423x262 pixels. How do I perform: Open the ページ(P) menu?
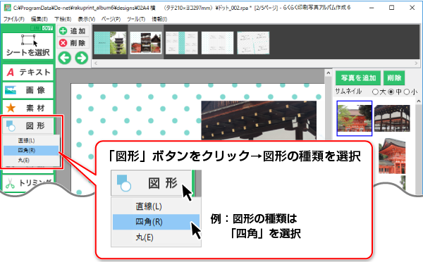[111, 19]
